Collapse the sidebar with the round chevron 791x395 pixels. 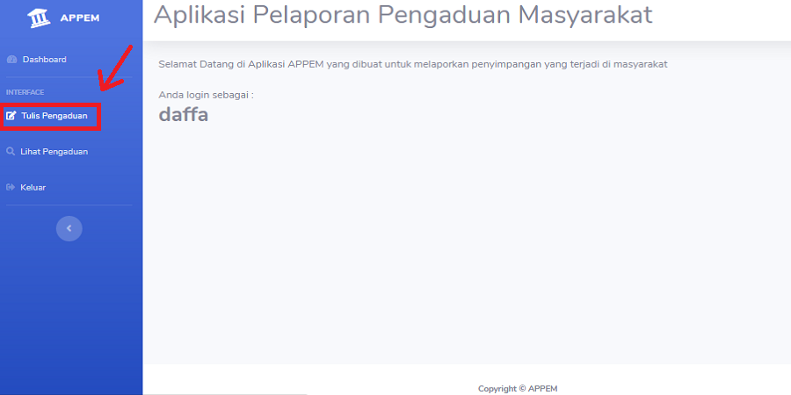69,229
